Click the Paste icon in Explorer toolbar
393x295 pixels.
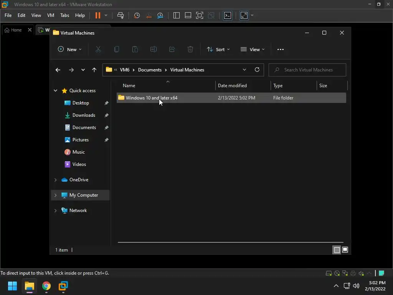coord(135,49)
